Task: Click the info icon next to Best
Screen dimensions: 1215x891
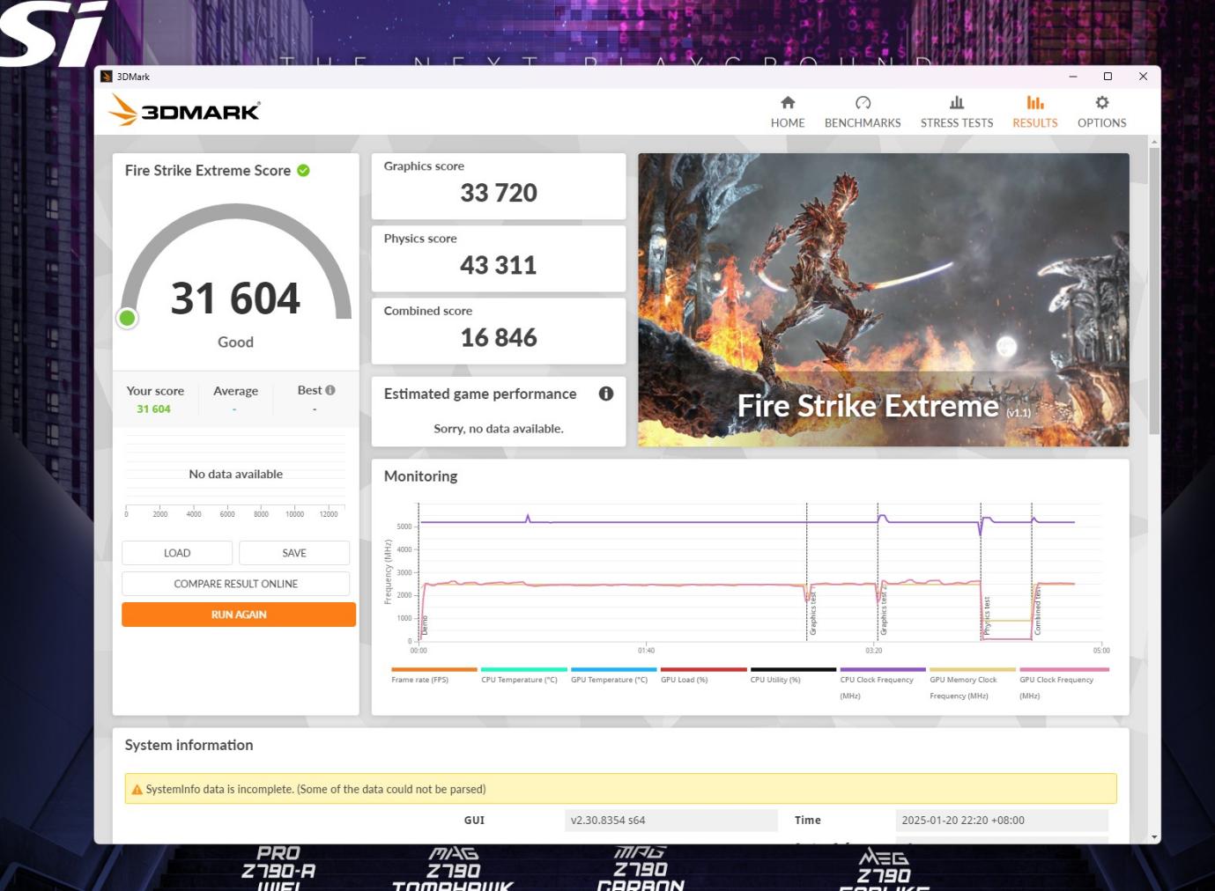Action: [x=330, y=390]
